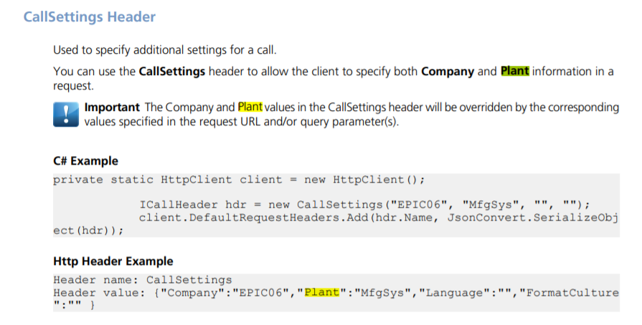642x325 pixels.
Task: Click the blue Important exclamation icon
Action: [66, 114]
